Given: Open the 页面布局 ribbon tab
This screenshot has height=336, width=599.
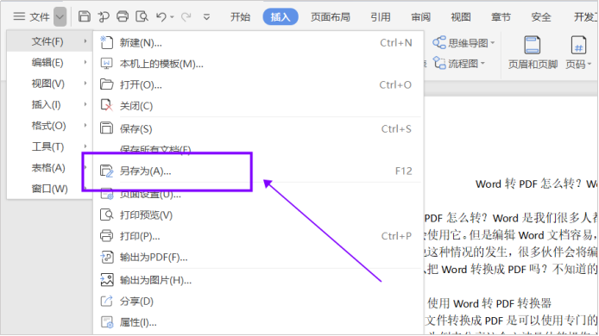Looking at the screenshot, I should coord(331,16).
